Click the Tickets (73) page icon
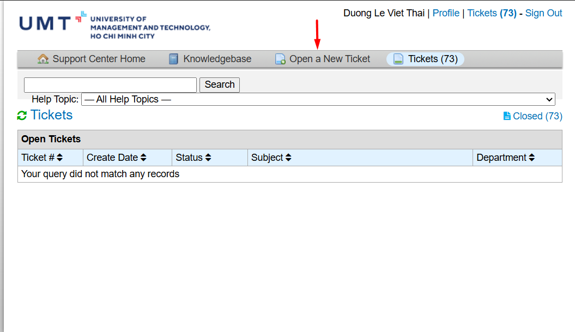This screenshot has width=575, height=332. click(x=398, y=59)
